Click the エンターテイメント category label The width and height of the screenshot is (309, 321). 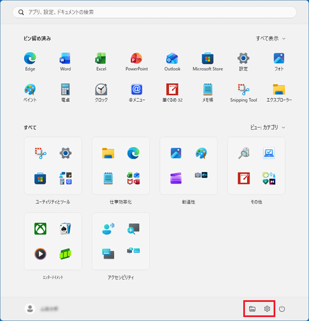pyautogui.click(x=53, y=278)
